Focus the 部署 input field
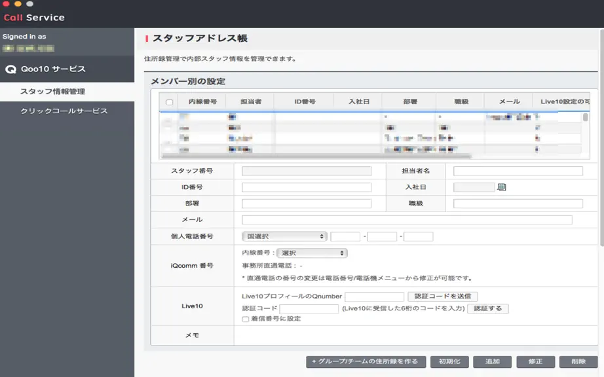 (307, 204)
